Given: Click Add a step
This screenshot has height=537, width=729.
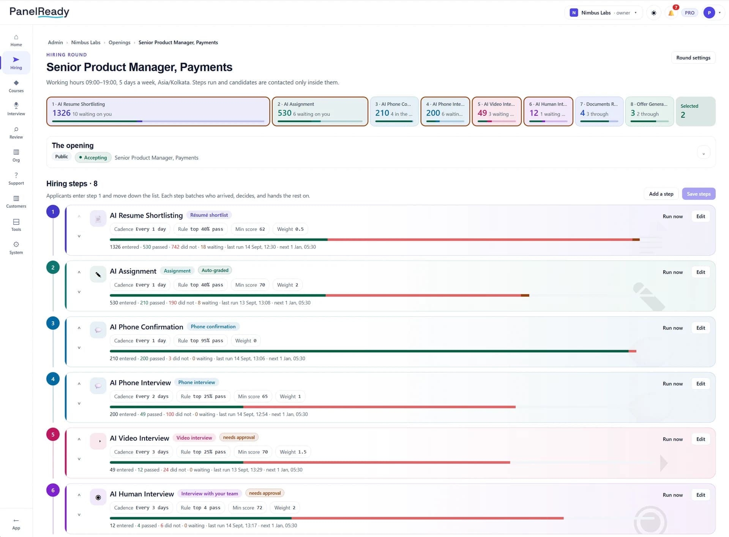Looking at the screenshot, I should tap(661, 194).
